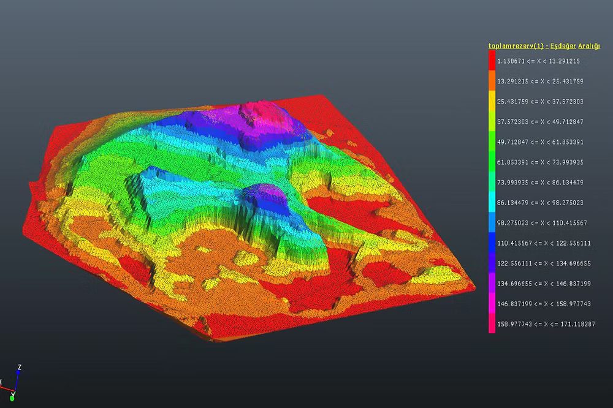Pick the color swatch for range starting 13.291215
This screenshot has width=613, height=408.
point(492,81)
